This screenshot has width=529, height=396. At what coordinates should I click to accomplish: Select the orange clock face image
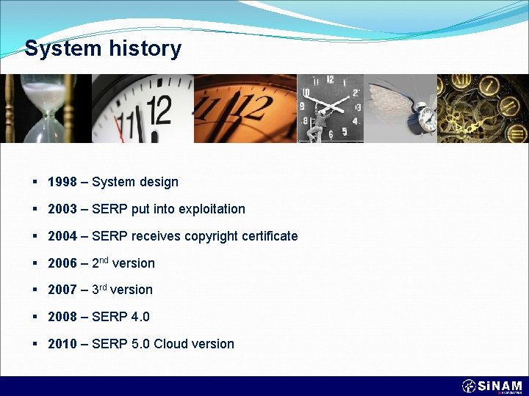click(245, 109)
